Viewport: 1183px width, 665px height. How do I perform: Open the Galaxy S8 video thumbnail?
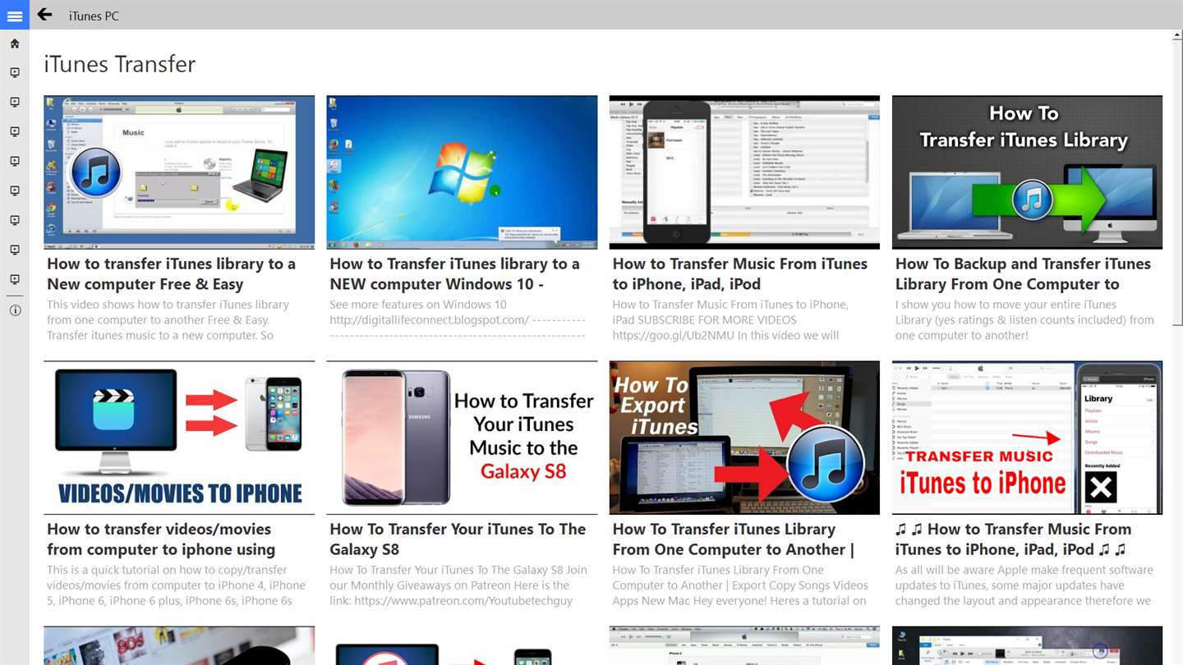coord(462,438)
